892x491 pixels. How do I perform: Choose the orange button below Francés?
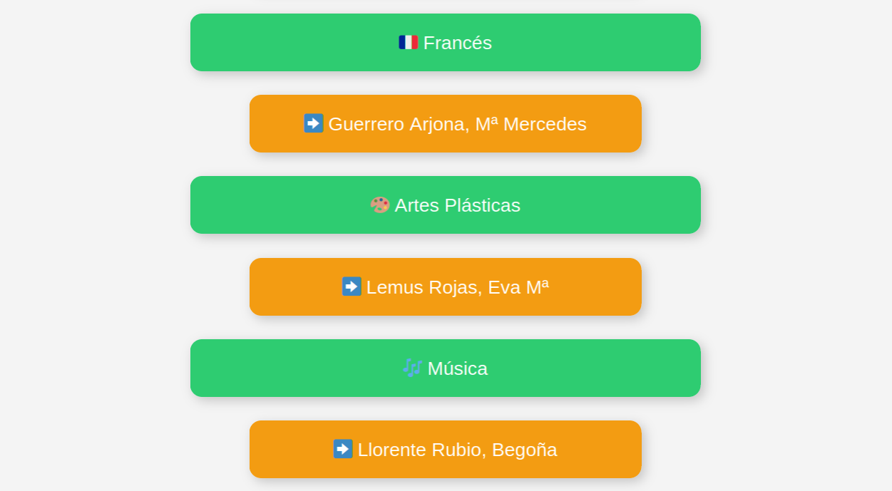[446, 123]
